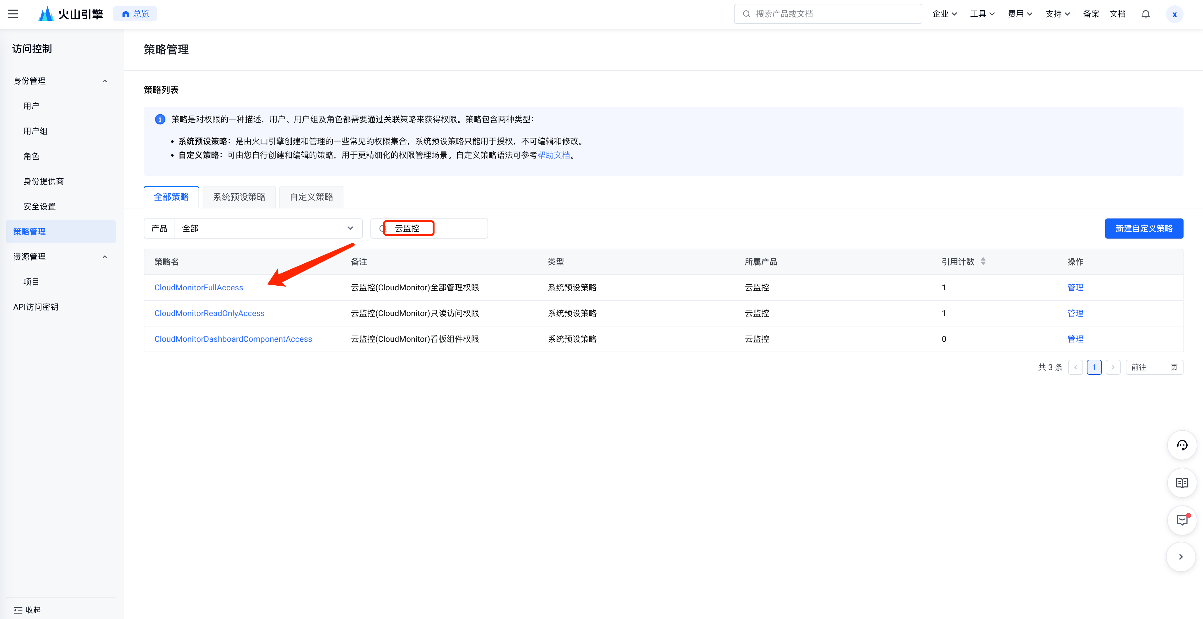This screenshot has width=1203, height=619.
Task: Click the policy search box containing 云监控
Action: [x=429, y=228]
